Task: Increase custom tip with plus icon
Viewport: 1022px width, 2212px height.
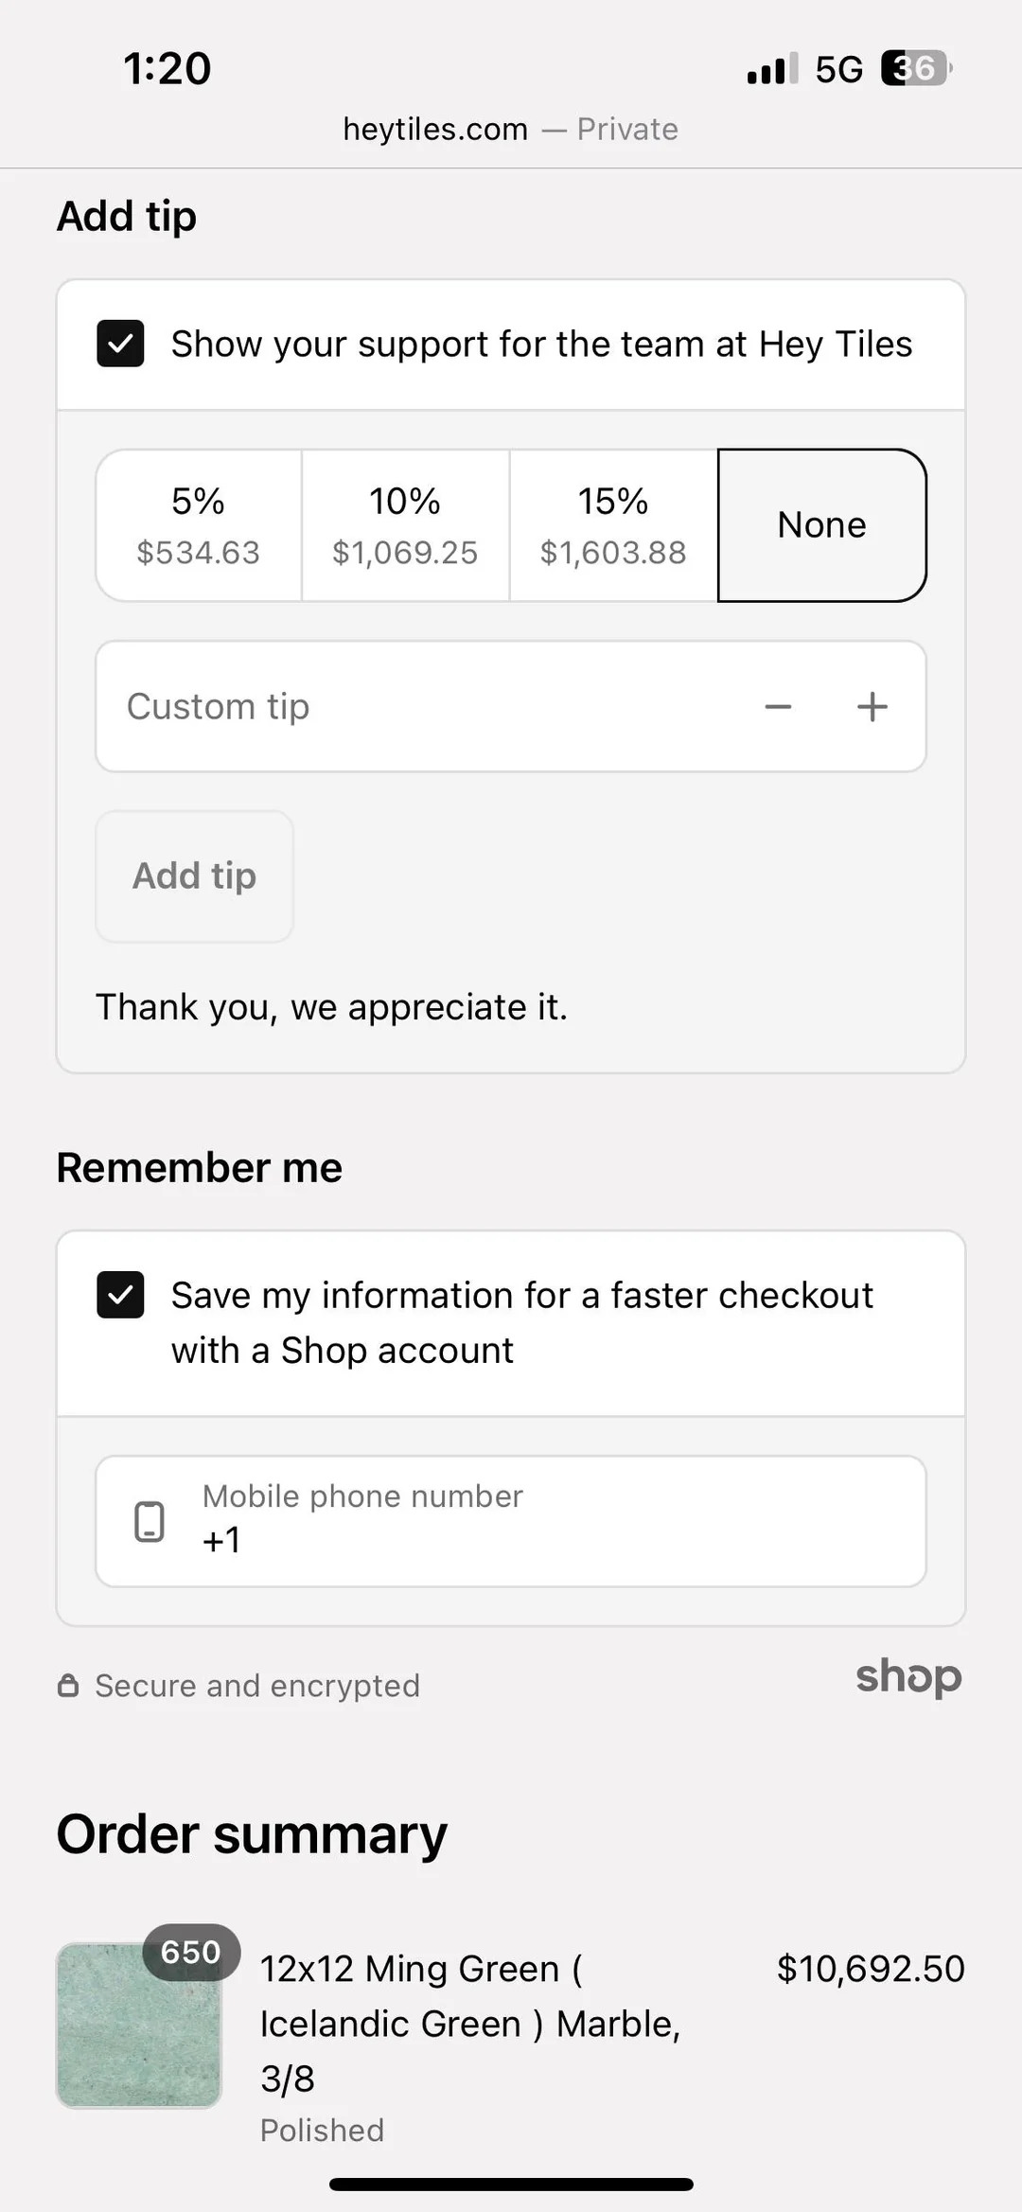Action: coord(872,707)
